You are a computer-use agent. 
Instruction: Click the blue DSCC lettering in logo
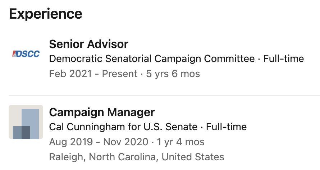click(28, 54)
